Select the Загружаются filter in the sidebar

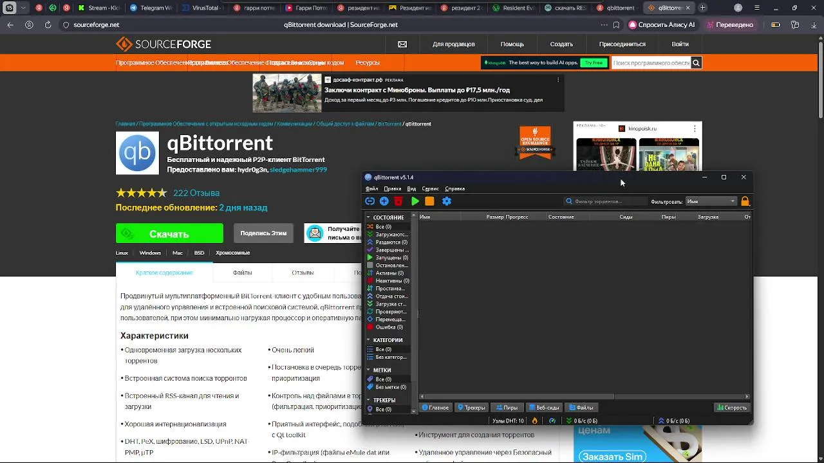pyautogui.click(x=387, y=235)
